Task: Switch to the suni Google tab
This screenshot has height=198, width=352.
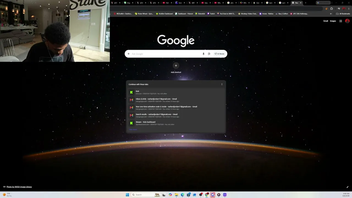Action: [x=284, y=3]
